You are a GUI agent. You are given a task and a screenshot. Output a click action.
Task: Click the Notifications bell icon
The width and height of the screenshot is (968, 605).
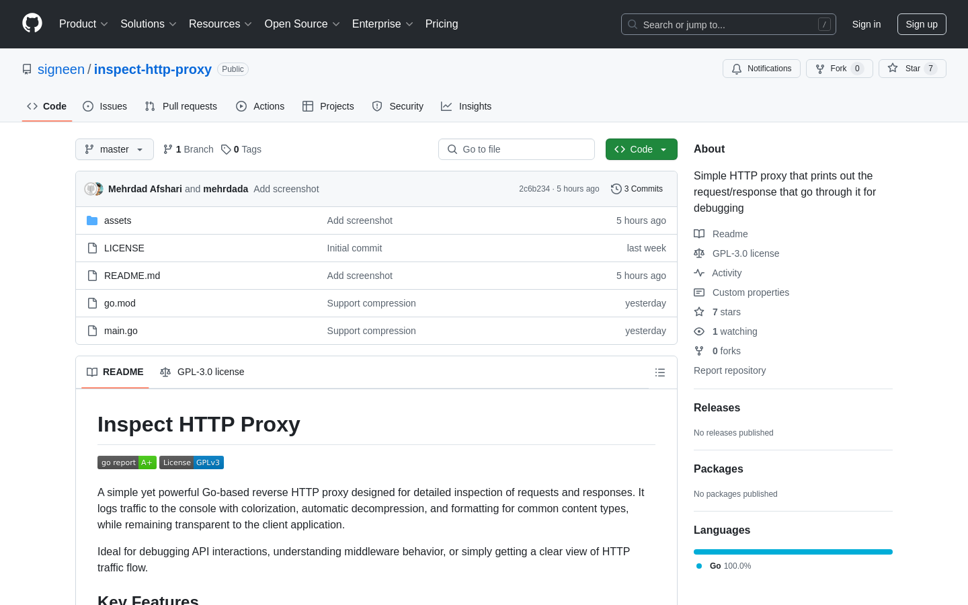(737, 69)
